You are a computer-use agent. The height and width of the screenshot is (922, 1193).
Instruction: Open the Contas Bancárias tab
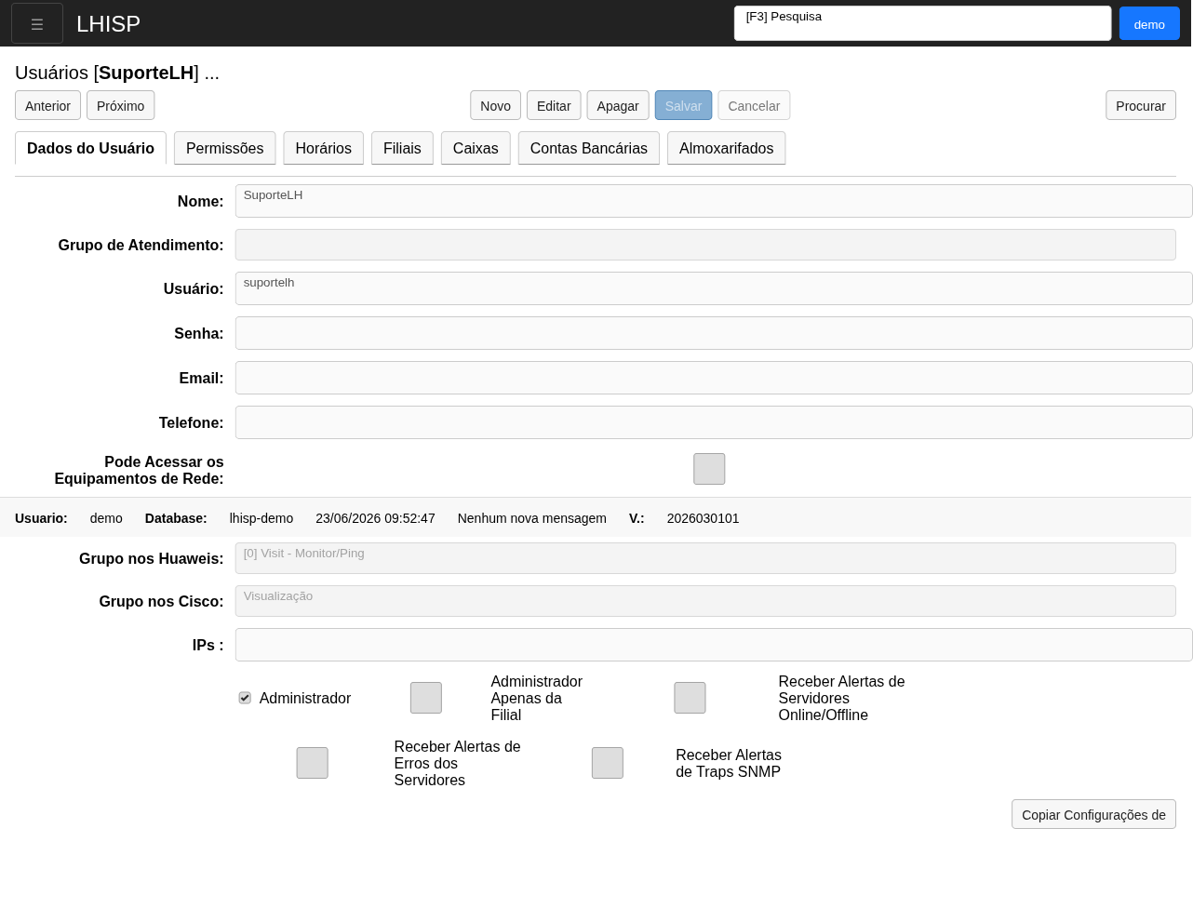(x=589, y=148)
